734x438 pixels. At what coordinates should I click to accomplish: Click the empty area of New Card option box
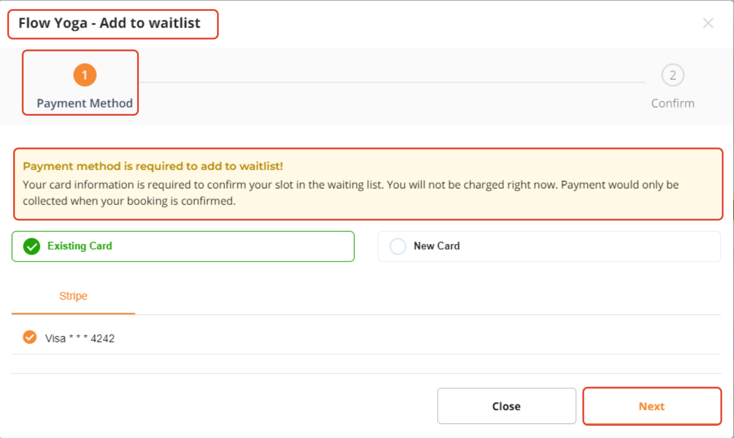click(590, 246)
